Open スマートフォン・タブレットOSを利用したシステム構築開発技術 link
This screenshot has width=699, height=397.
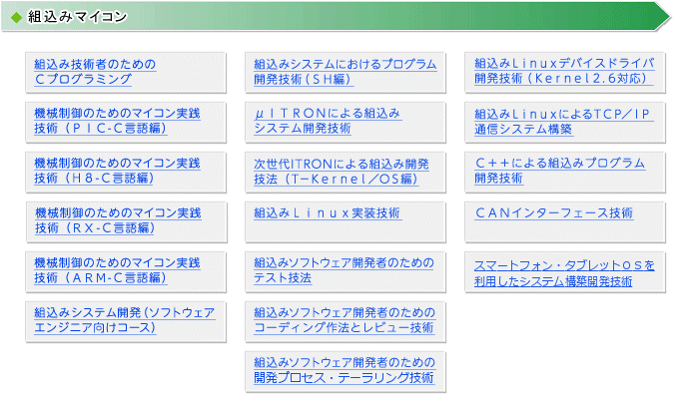(x=564, y=273)
